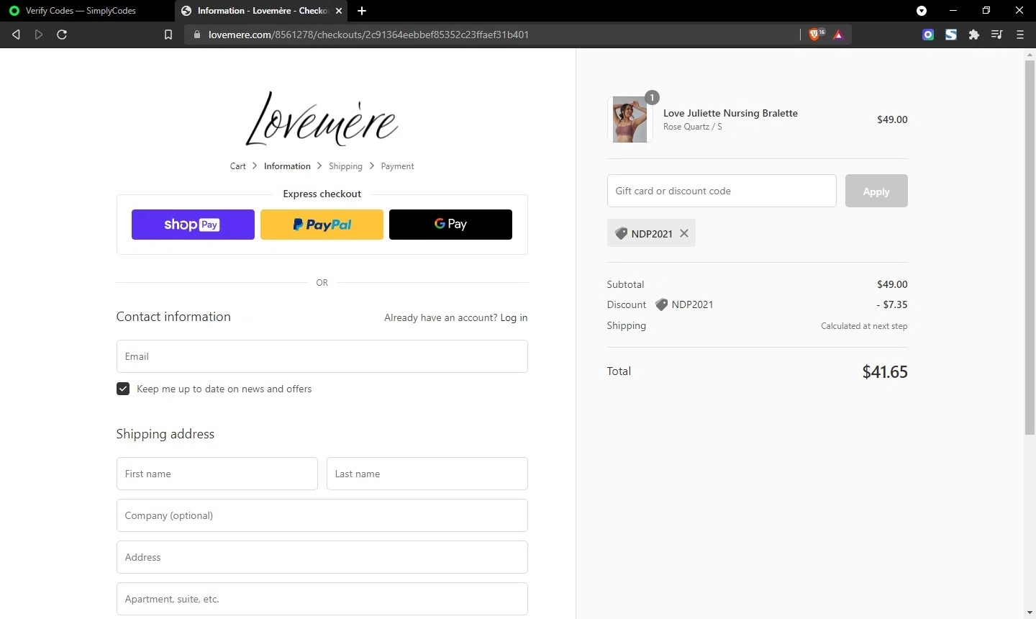1036x619 pixels.
Task: Click the Company (optional) field
Action: [x=322, y=515]
